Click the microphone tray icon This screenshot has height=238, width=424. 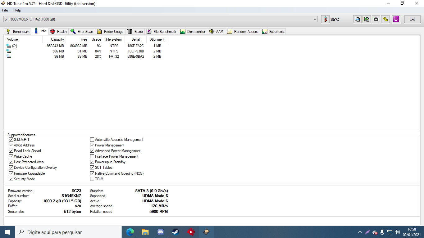[x=382, y=232]
